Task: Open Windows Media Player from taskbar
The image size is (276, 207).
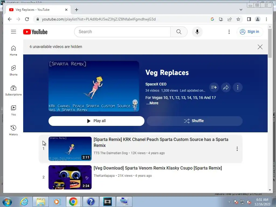Action: [x=57, y=202]
